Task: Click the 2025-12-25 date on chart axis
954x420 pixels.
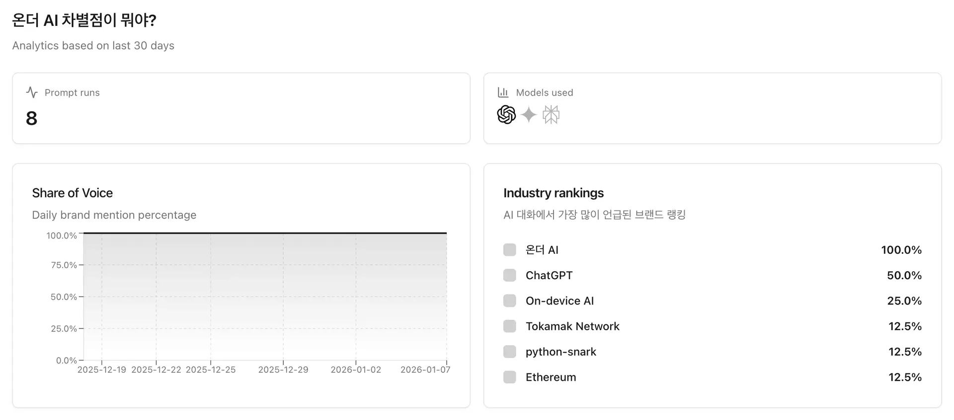Action: [211, 370]
